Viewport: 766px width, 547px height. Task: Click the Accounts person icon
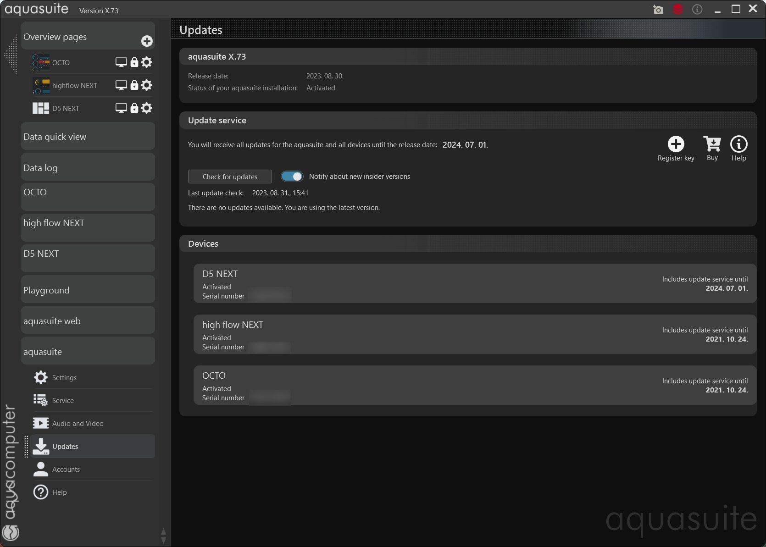click(41, 469)
